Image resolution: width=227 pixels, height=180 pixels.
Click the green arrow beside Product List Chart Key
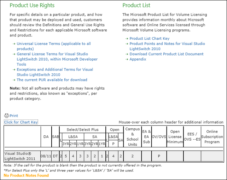click(127, 39)
